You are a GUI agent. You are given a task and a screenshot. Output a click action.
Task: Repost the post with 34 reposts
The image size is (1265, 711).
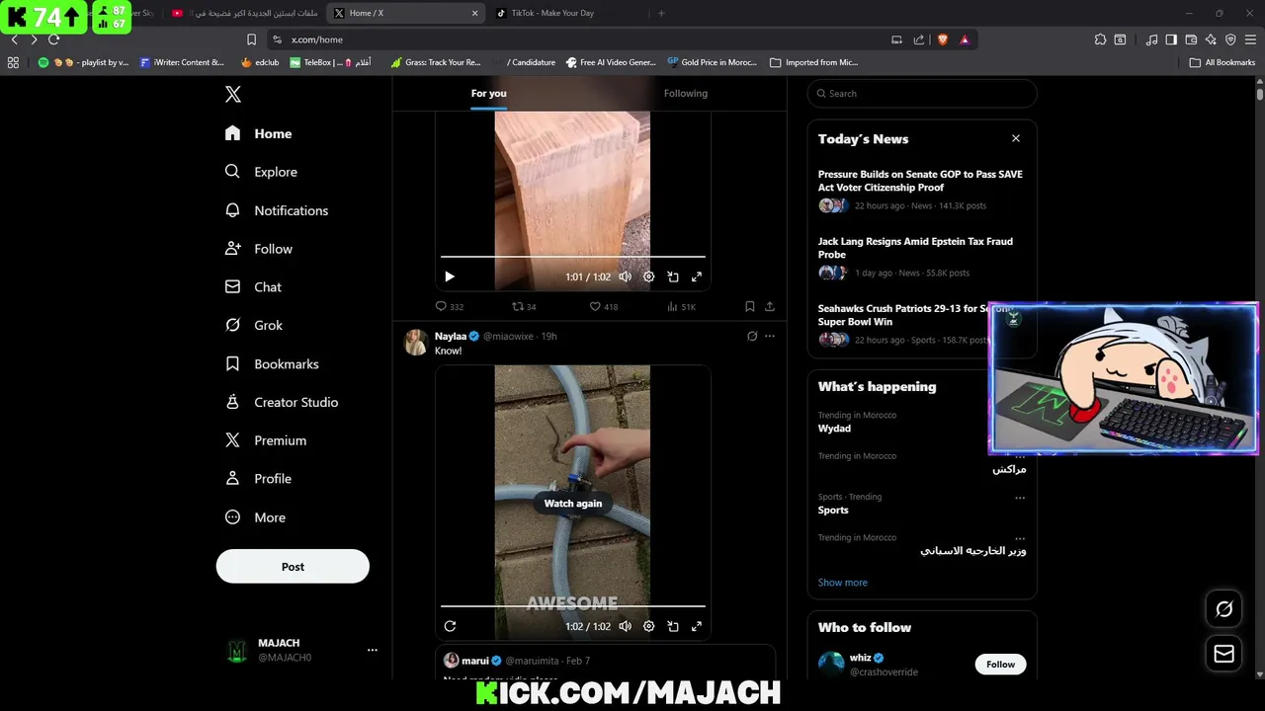[x=524, y=306]
